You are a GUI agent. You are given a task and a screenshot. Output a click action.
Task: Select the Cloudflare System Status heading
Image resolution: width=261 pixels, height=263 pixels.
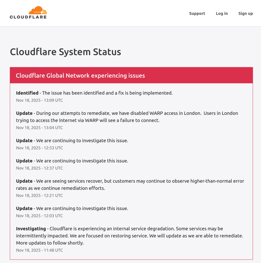point(65,52)
